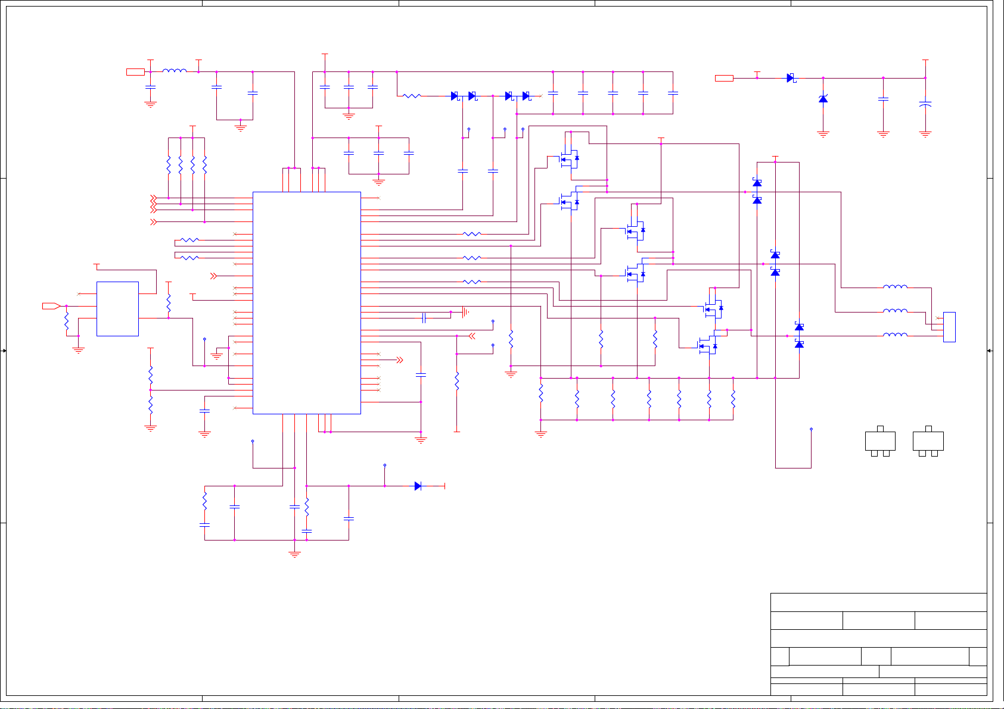Select the small blue IC block beside input port
This screenshot has width=1004, height=709.
click(117, 309)
